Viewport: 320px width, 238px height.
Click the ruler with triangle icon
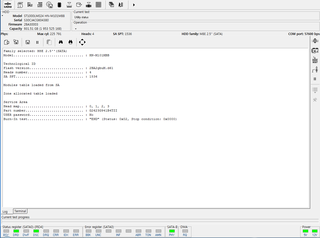69,4
